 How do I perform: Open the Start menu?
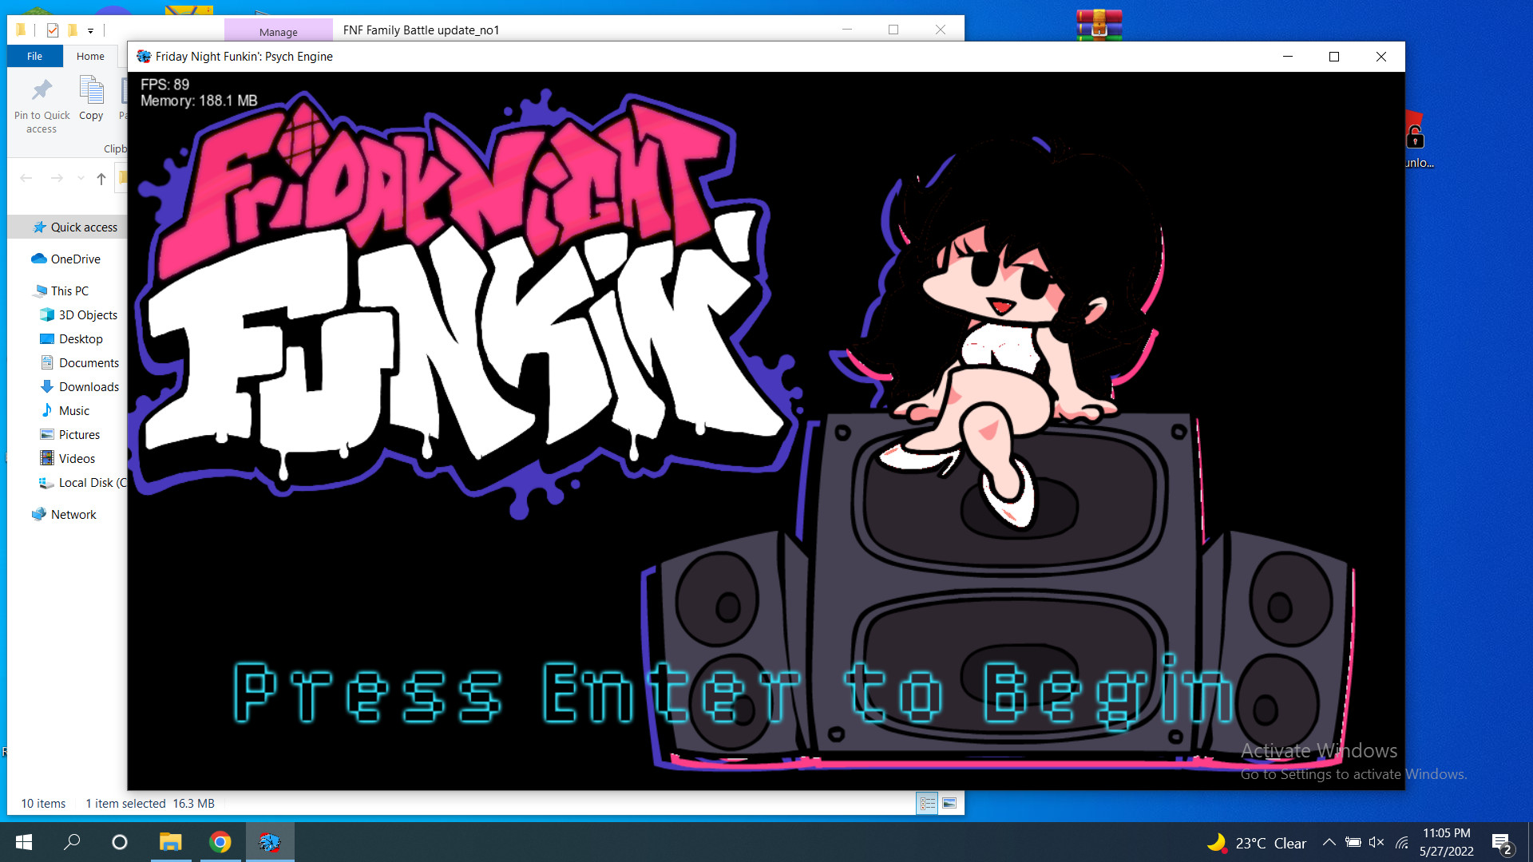(23, 842)
